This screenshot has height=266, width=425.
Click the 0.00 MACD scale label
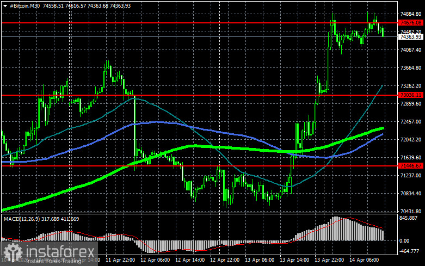[x=404, y=240]
